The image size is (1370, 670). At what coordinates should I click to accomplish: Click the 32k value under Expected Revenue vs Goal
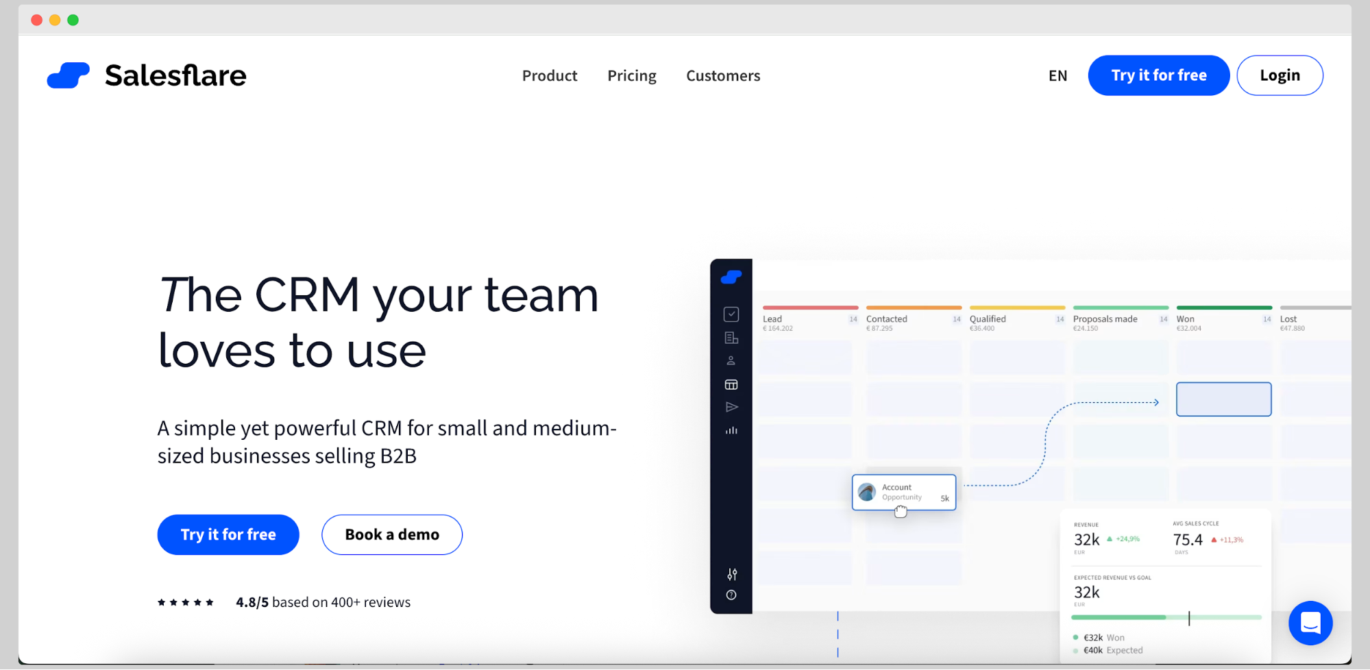1086,592
